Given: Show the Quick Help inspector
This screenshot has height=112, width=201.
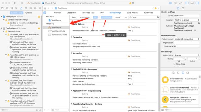Looking at the screenshot, I should click(x=183, y=8).
